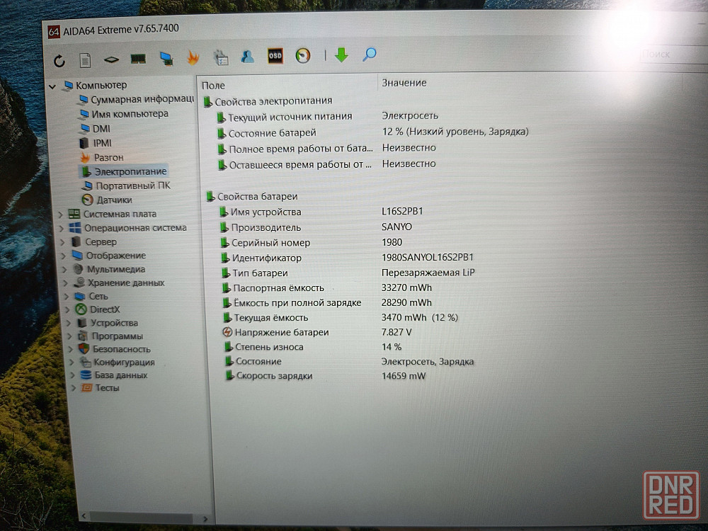Select the Скорость зарядки row
This screenshot has width=708, height=531.
click(326, 376)
